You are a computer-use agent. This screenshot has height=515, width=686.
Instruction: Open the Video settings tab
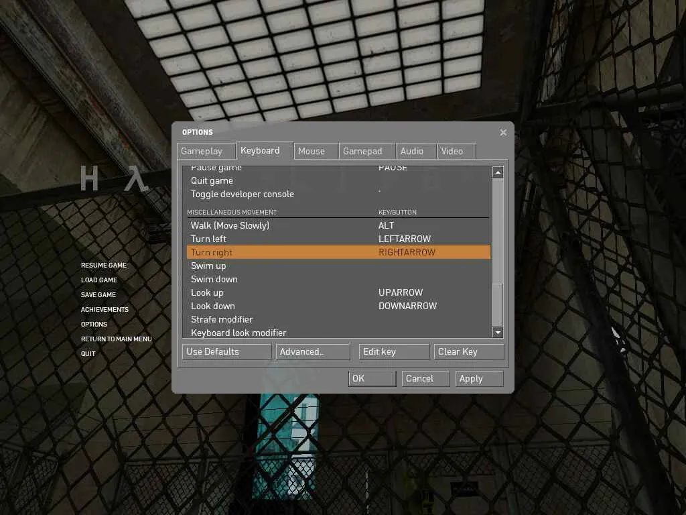coord(456,151)
